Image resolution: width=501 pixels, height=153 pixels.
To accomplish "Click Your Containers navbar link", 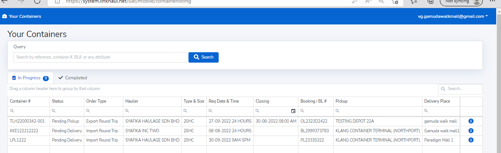I will (x=25, y=16).
